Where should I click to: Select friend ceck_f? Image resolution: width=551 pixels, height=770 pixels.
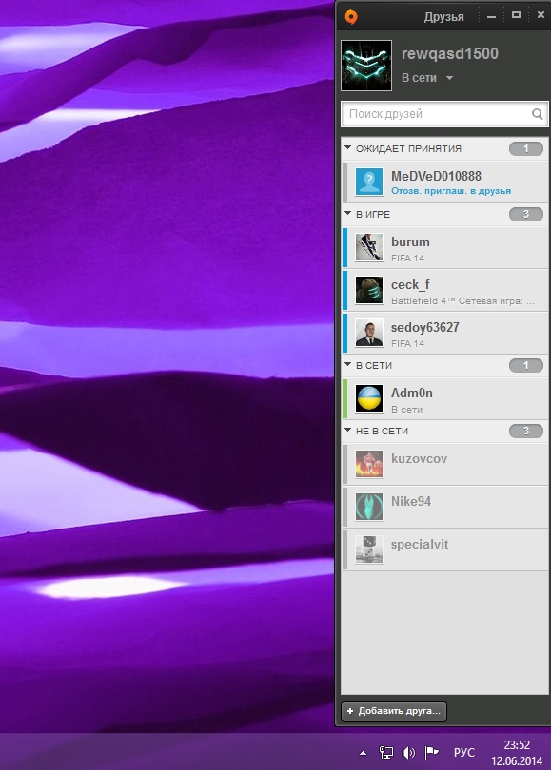(x=445, y=290)
